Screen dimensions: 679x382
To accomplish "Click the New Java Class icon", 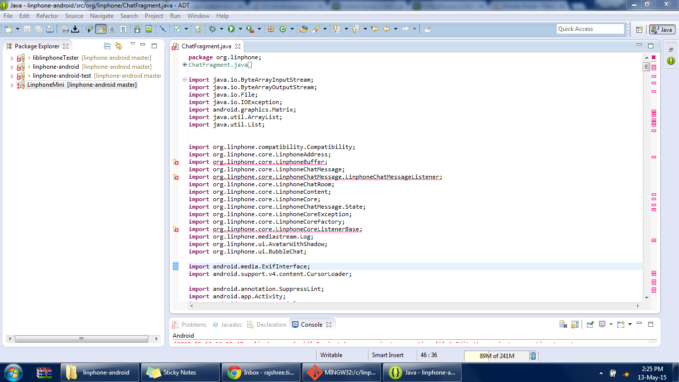I will click(283, 29).
